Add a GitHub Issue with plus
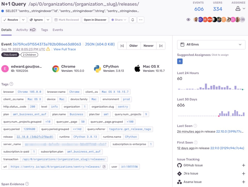 [244, 165]
